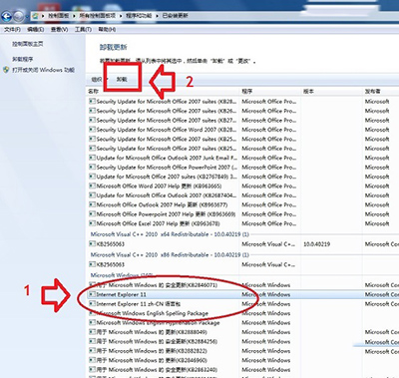Collapse the Visual C++ 2010 x86 Redistributable group
399x378 pixels.
tap(170, 255)
